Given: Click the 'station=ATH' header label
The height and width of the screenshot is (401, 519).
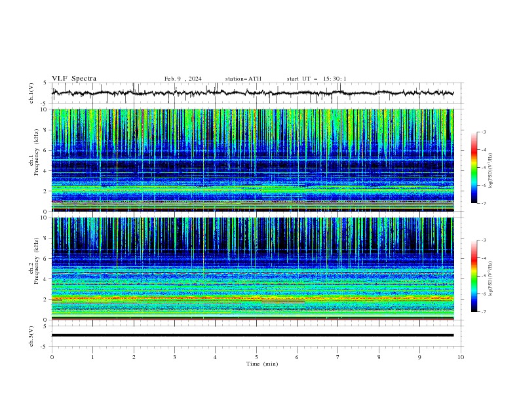Looking at the screenshot, I should [x=243, y=79].
